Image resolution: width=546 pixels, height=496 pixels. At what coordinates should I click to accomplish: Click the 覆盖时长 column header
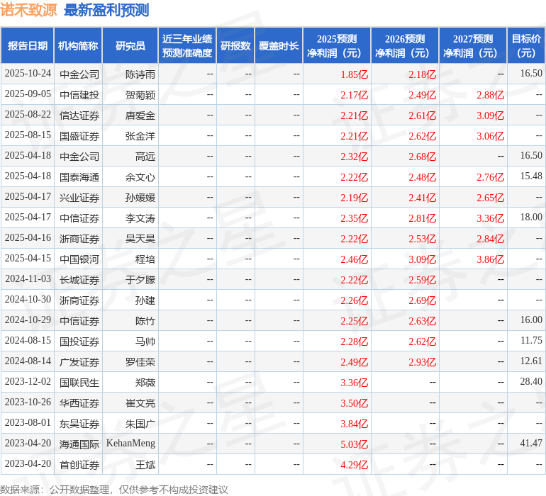click(279, 46)
